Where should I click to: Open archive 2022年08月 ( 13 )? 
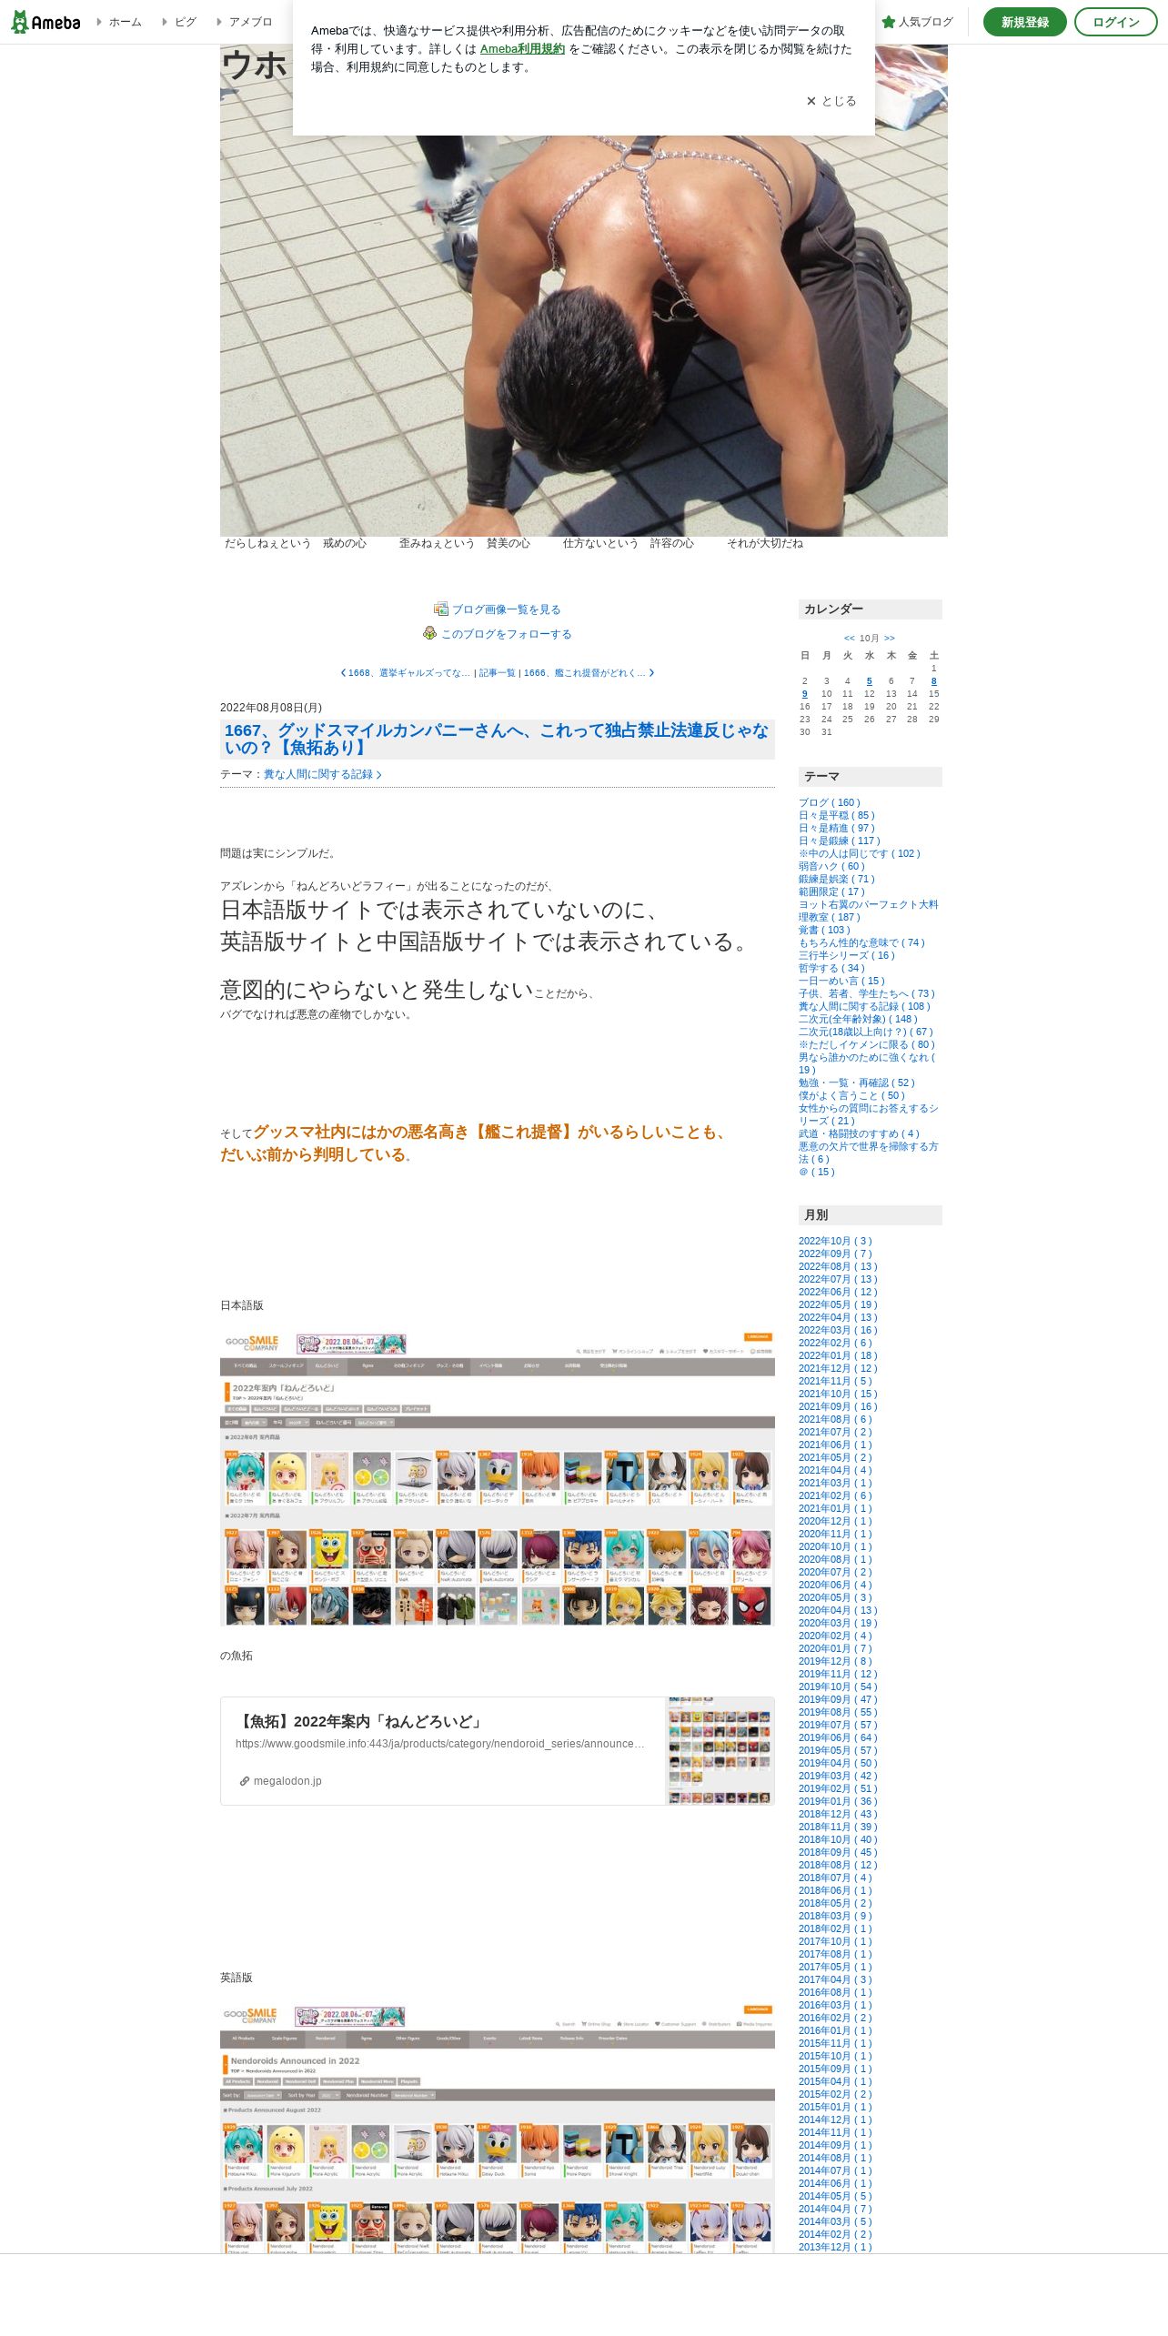(x=838, y=1266)
